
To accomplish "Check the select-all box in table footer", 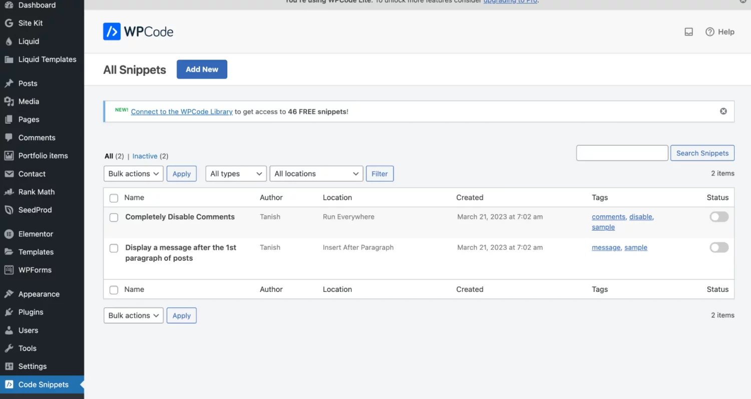I will click(x=114, y=289).
